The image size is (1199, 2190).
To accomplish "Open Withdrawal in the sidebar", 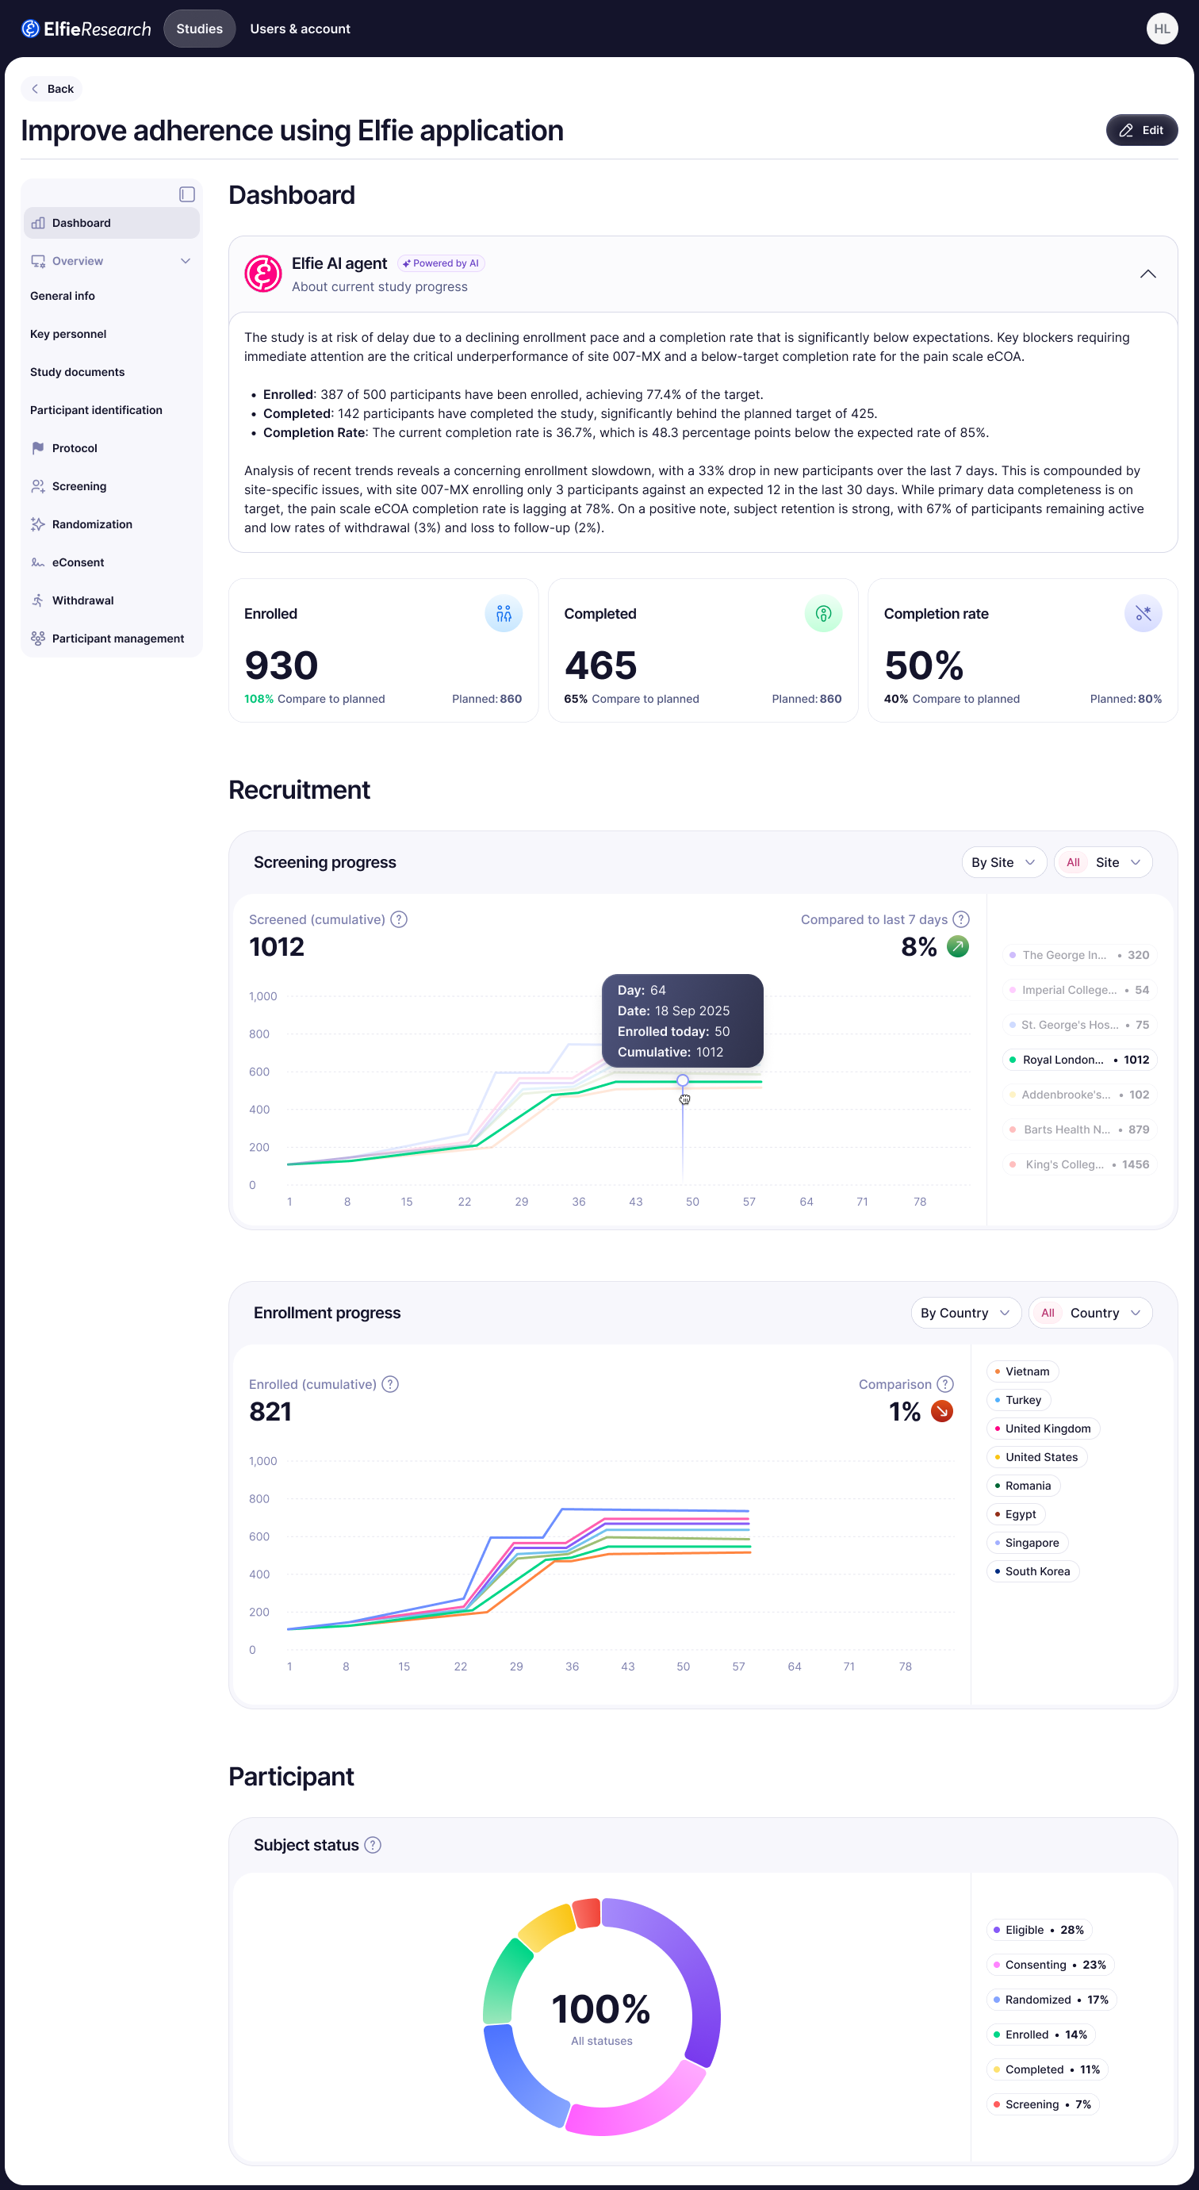I will (x=111, y=600).
